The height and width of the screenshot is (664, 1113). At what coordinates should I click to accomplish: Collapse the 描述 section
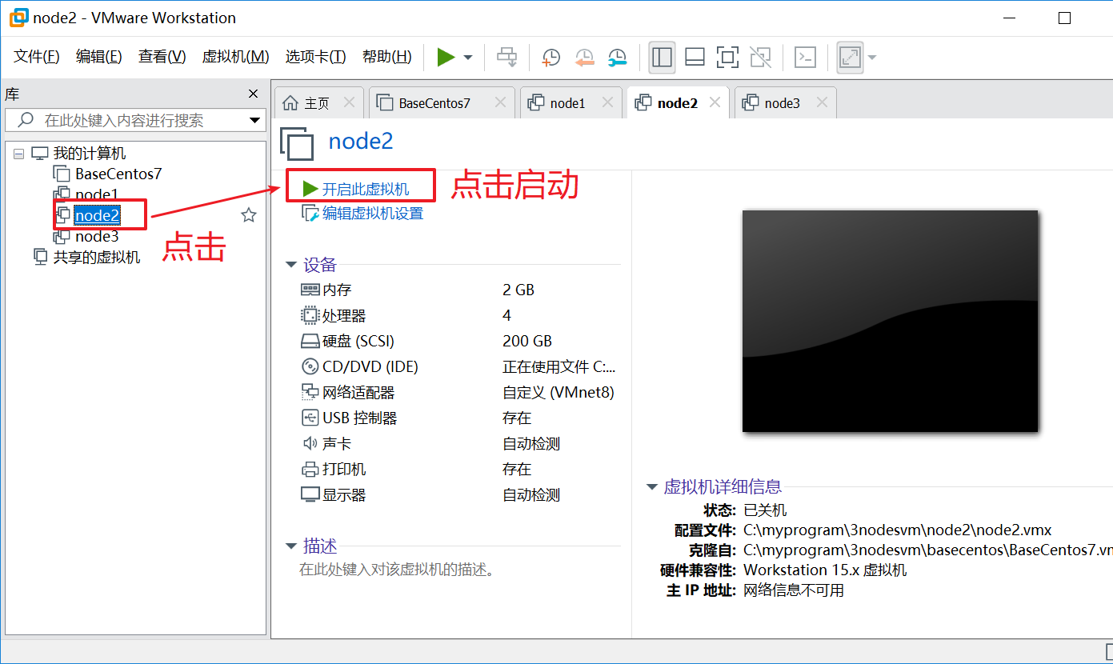pos(291,546)
